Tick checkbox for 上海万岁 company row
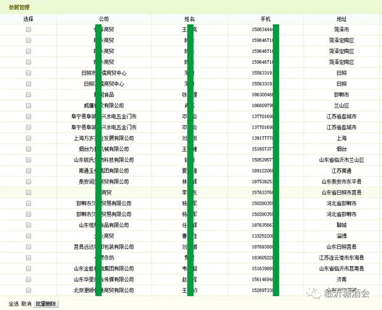This screenshot has width=382, height=310. pyautogui.click(x=29, y=138)
